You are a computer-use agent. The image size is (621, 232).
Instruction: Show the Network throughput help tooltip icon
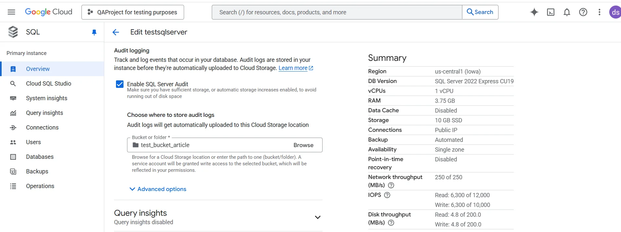[391, 185]
